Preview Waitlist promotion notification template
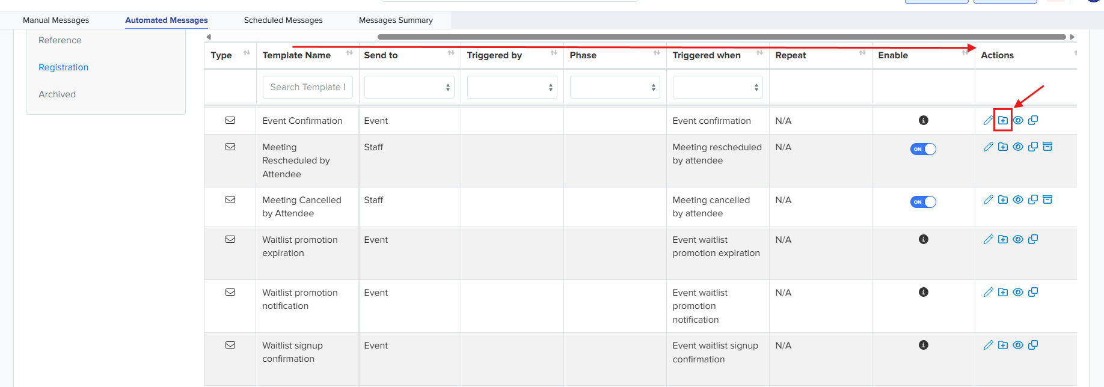 [1018, 292]
